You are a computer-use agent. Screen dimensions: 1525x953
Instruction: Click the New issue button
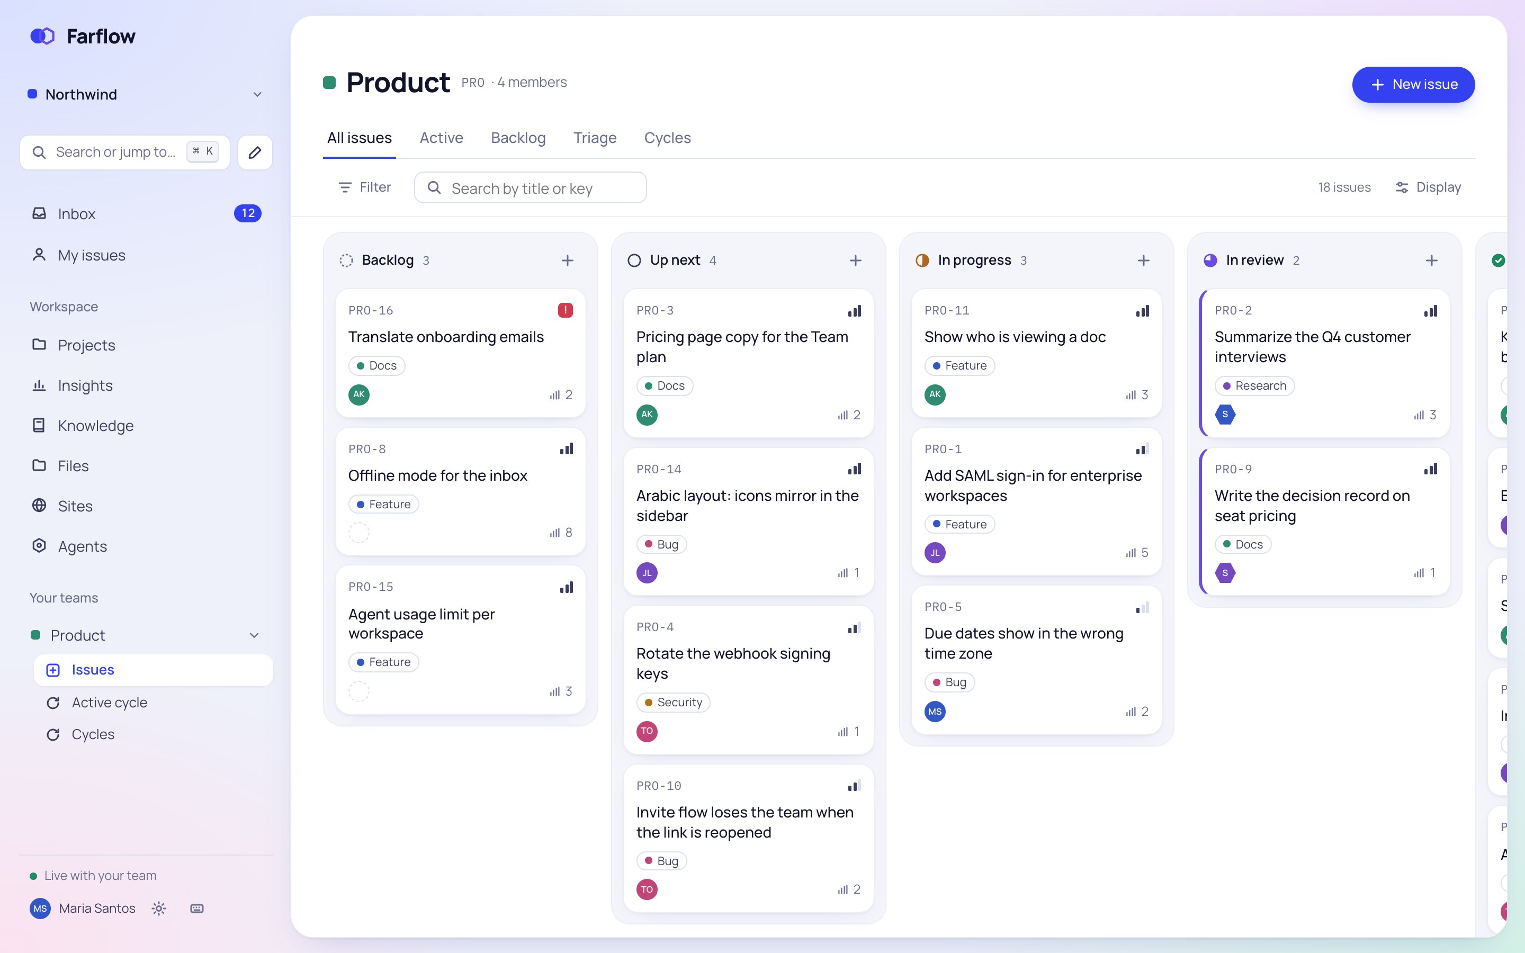click(x=1413, y=85)
